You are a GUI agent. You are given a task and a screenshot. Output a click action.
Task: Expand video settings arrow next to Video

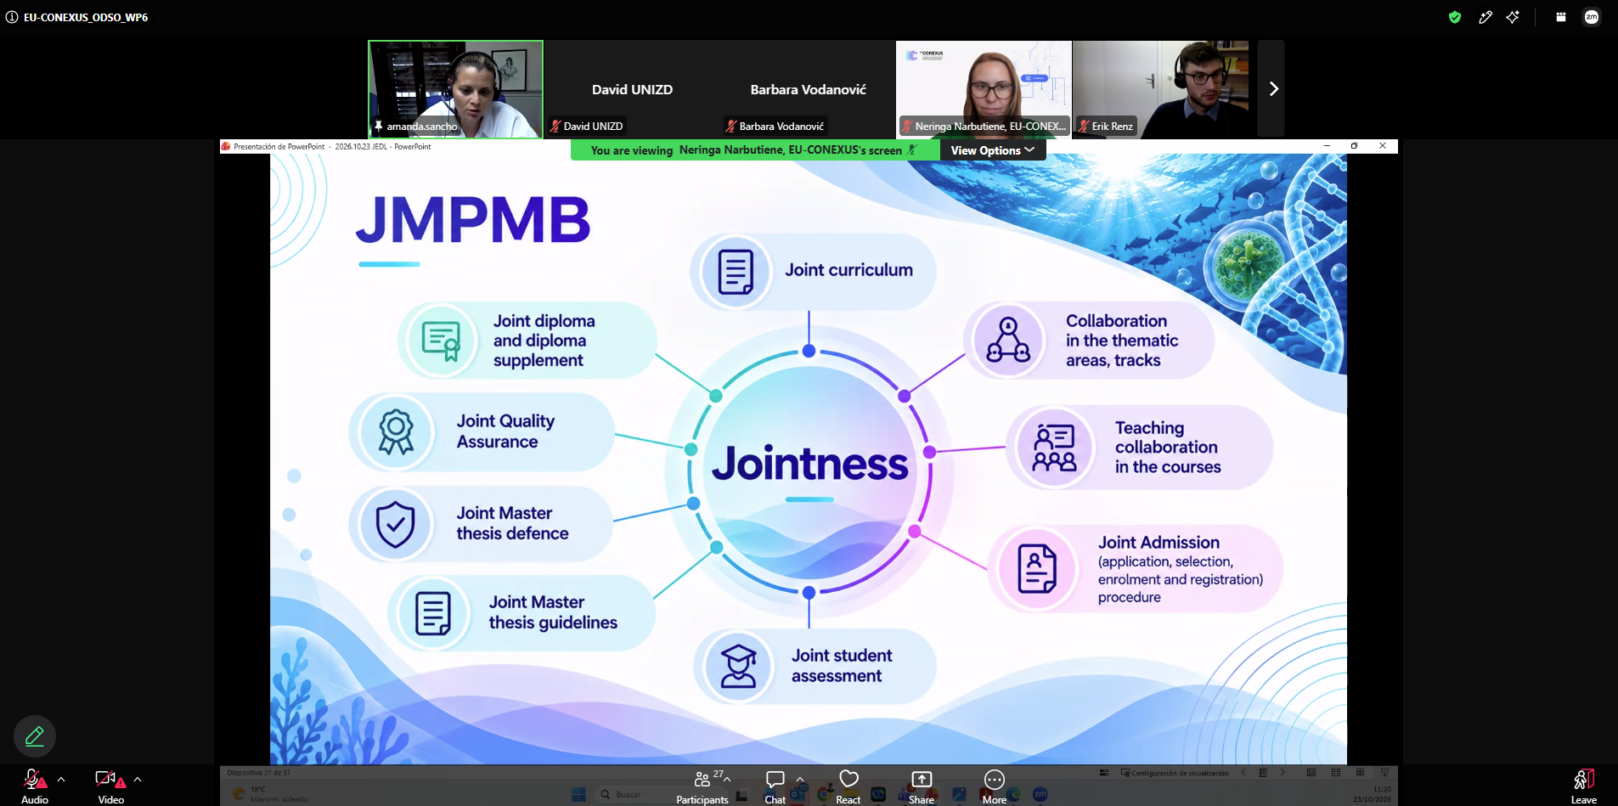(138, 779)
